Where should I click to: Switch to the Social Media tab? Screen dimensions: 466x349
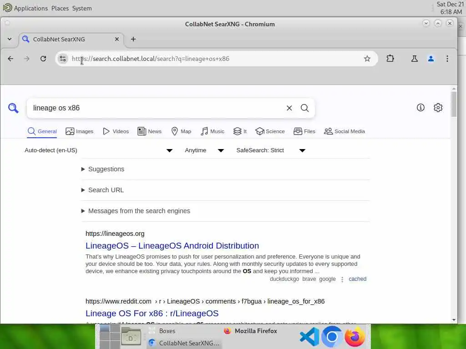pyautogui.click(x=344, y=131)
